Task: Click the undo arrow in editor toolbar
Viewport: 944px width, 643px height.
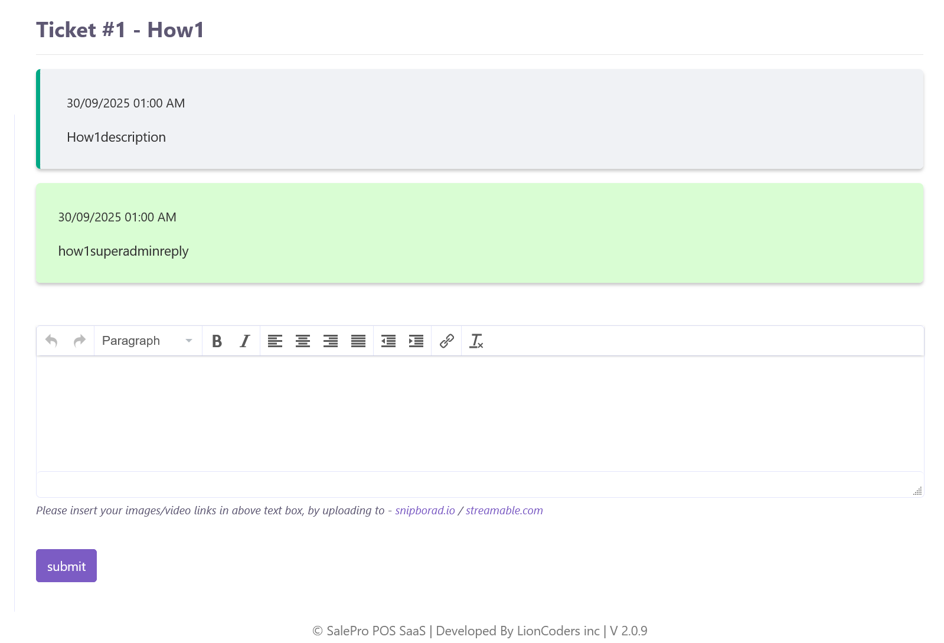Action: (51, 341)
